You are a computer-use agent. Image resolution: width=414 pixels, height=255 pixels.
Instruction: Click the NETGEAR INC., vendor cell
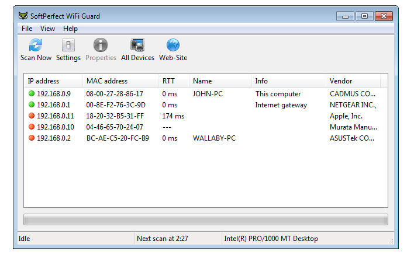click(353, 105)
